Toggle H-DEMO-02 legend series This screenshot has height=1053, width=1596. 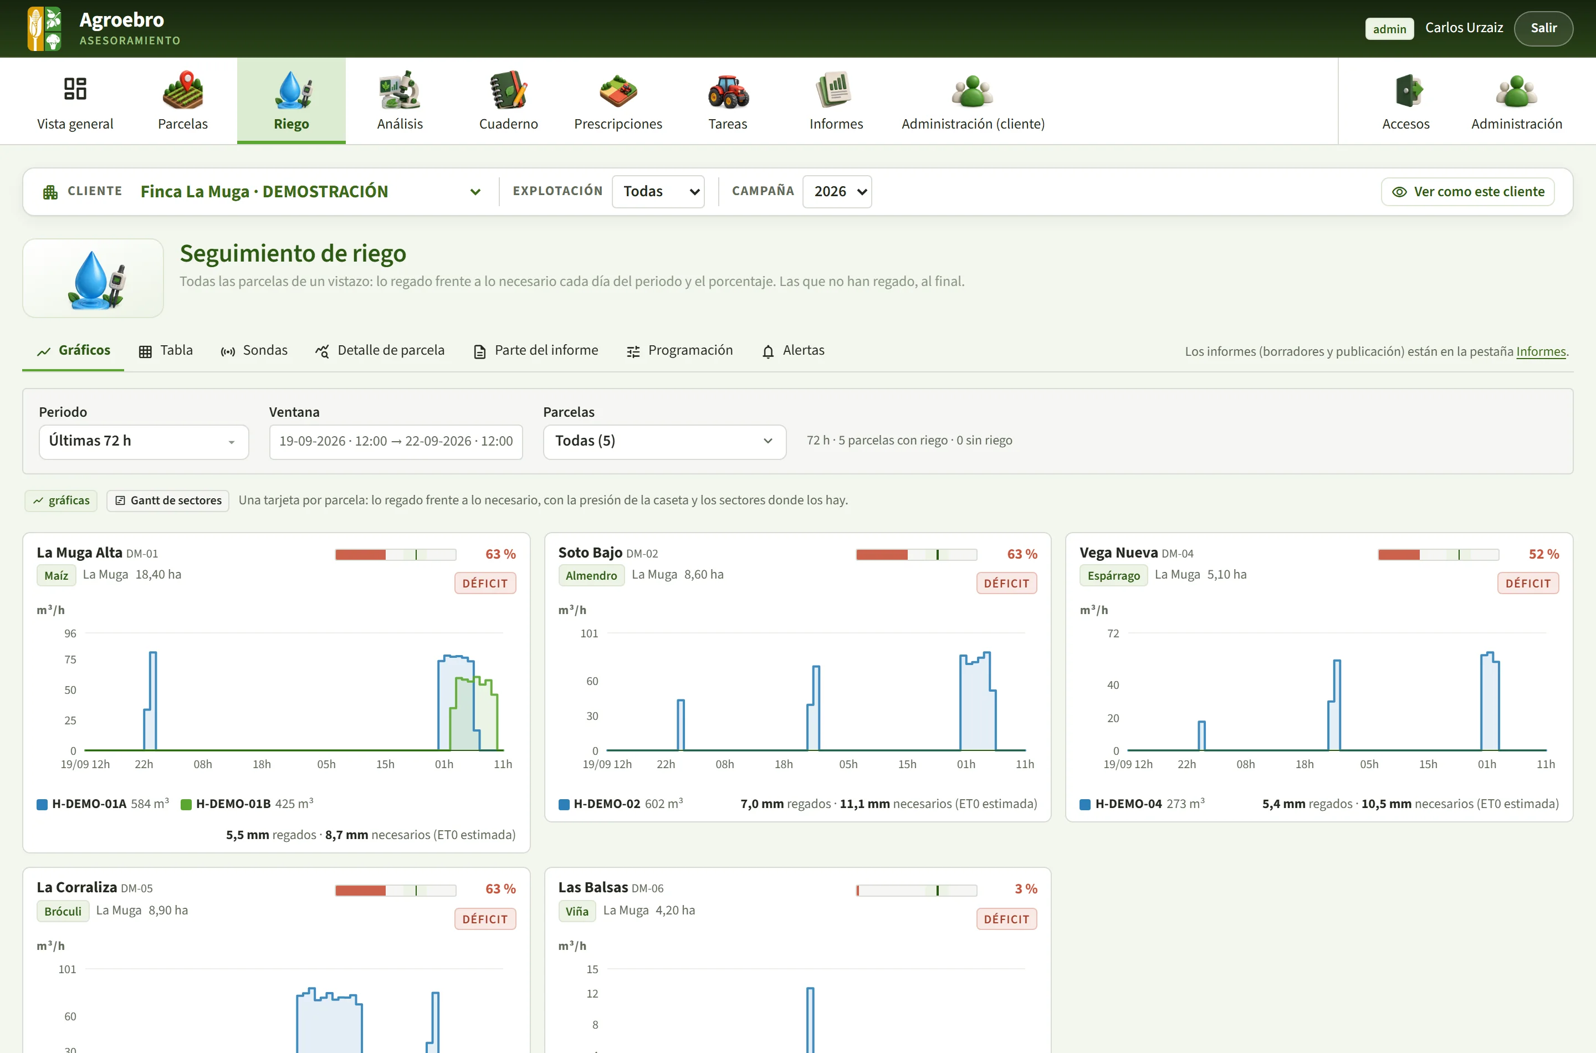click(x=621, y=804)
